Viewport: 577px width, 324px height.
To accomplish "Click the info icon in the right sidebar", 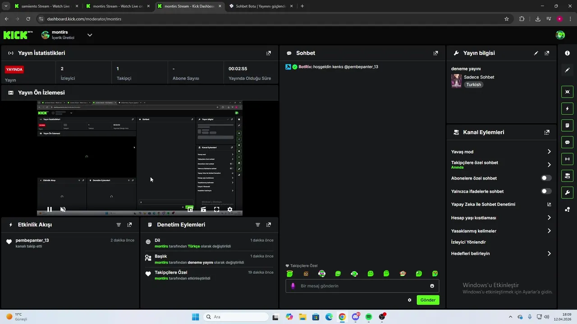I will pyautogui.click(x=568, y=53).
